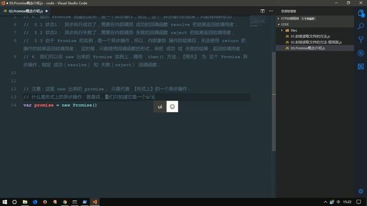Open Chrome from taskbar
Screen dimensions: 367x206
[x=65, y=202]
